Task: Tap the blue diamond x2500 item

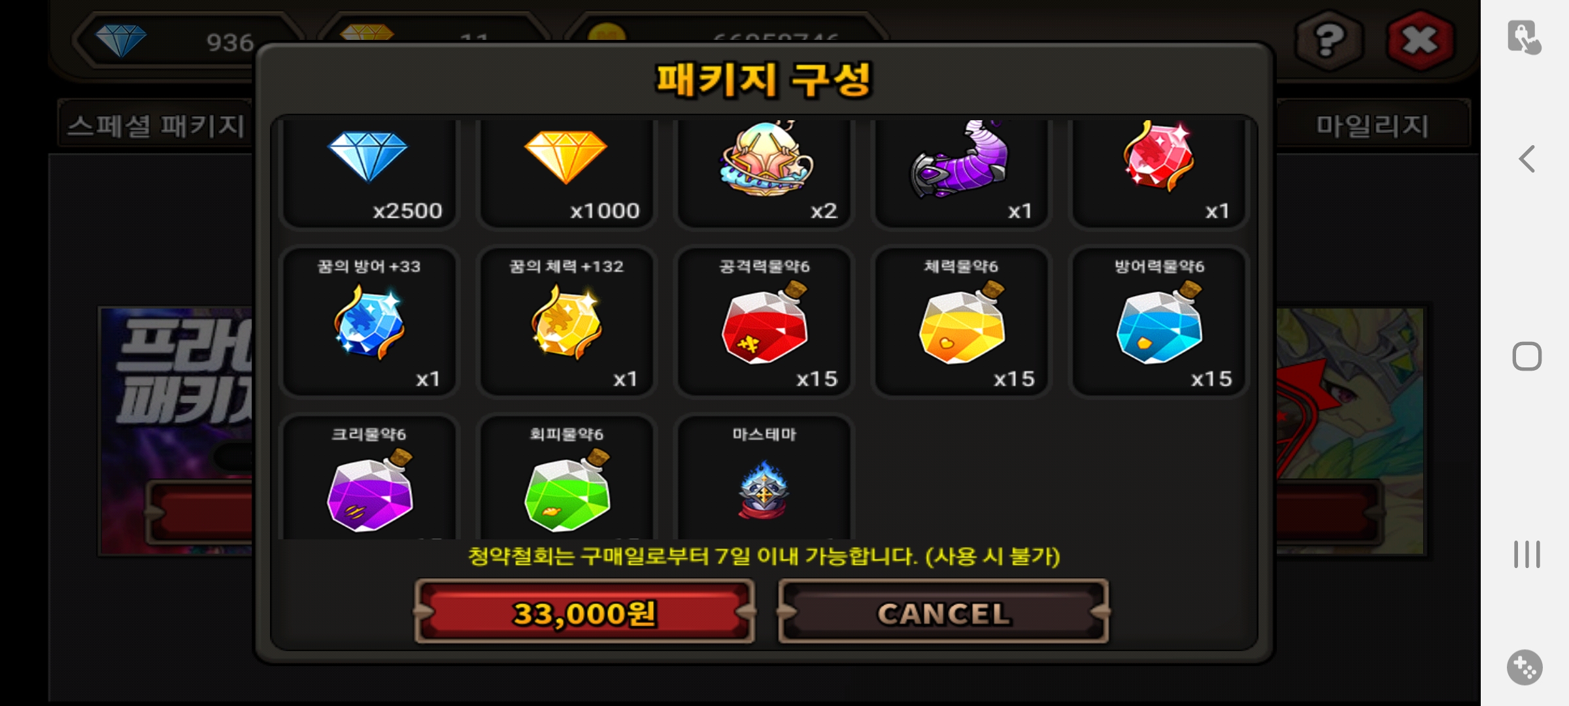Action: click(x=369, y=173)
